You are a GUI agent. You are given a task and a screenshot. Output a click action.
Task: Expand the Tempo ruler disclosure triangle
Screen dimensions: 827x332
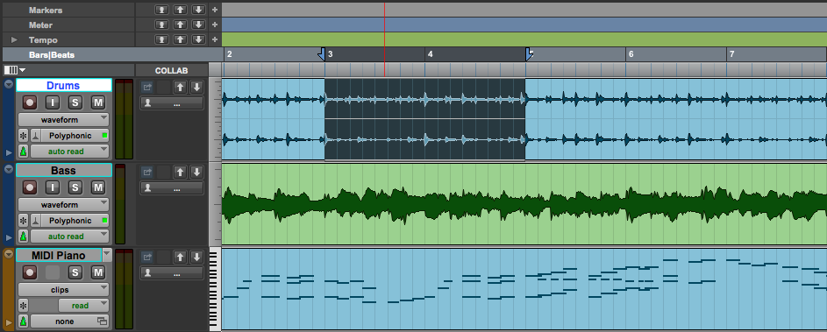14,40
